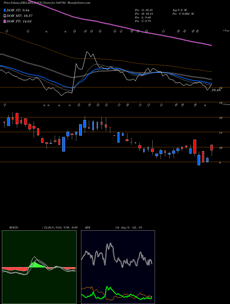Click the magenta DOW PT legend swatch

tap(5, 21)
